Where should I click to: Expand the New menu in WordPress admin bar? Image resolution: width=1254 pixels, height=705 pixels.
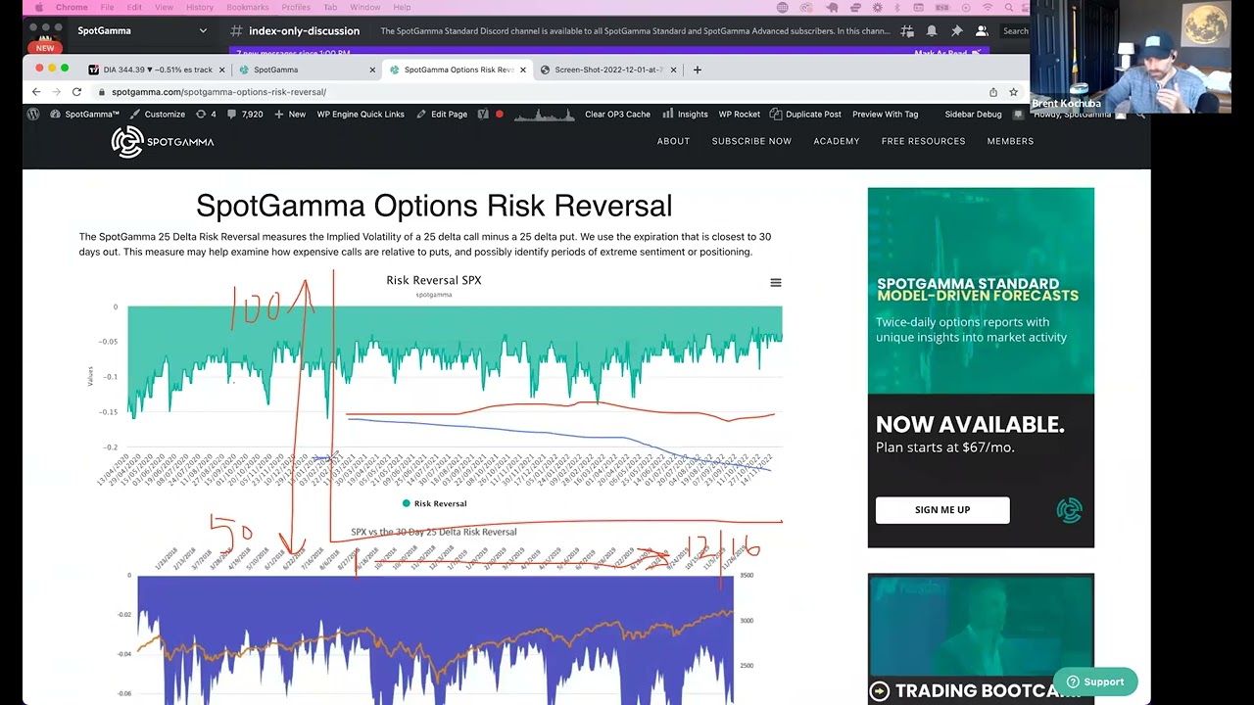click(290, 115)
